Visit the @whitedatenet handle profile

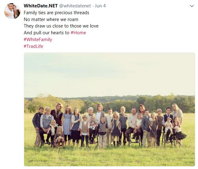[x=75, y=6]
